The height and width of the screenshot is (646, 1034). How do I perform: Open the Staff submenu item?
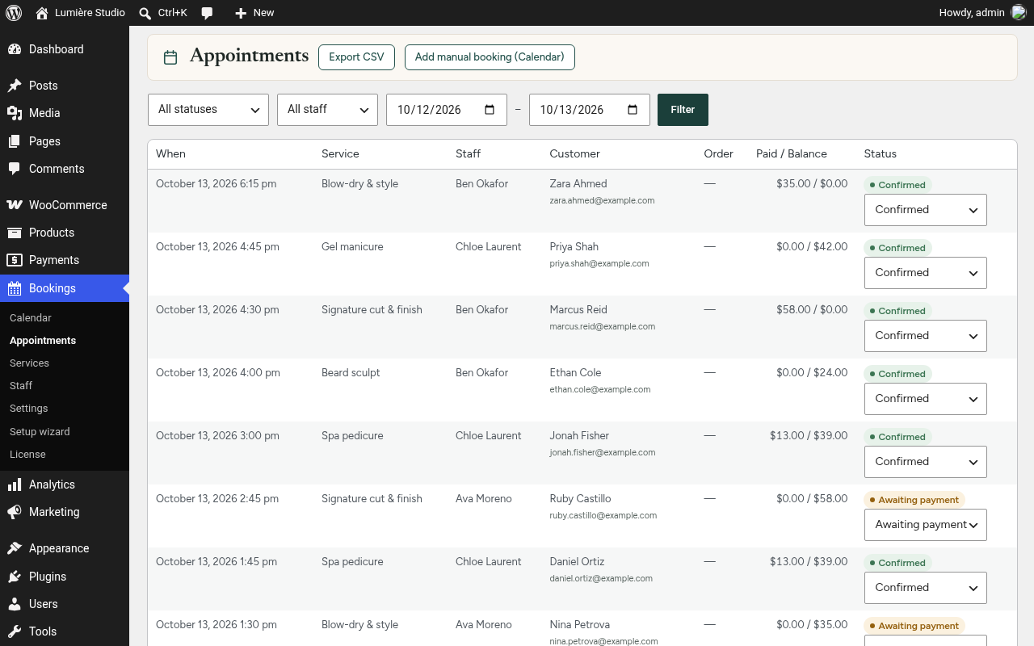[x=21, y=386]
